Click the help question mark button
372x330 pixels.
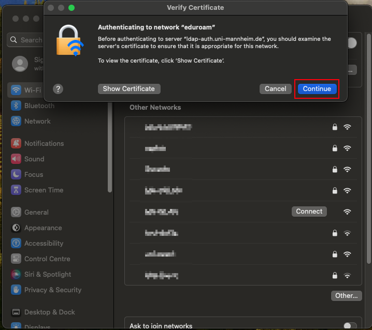[58, 89]
